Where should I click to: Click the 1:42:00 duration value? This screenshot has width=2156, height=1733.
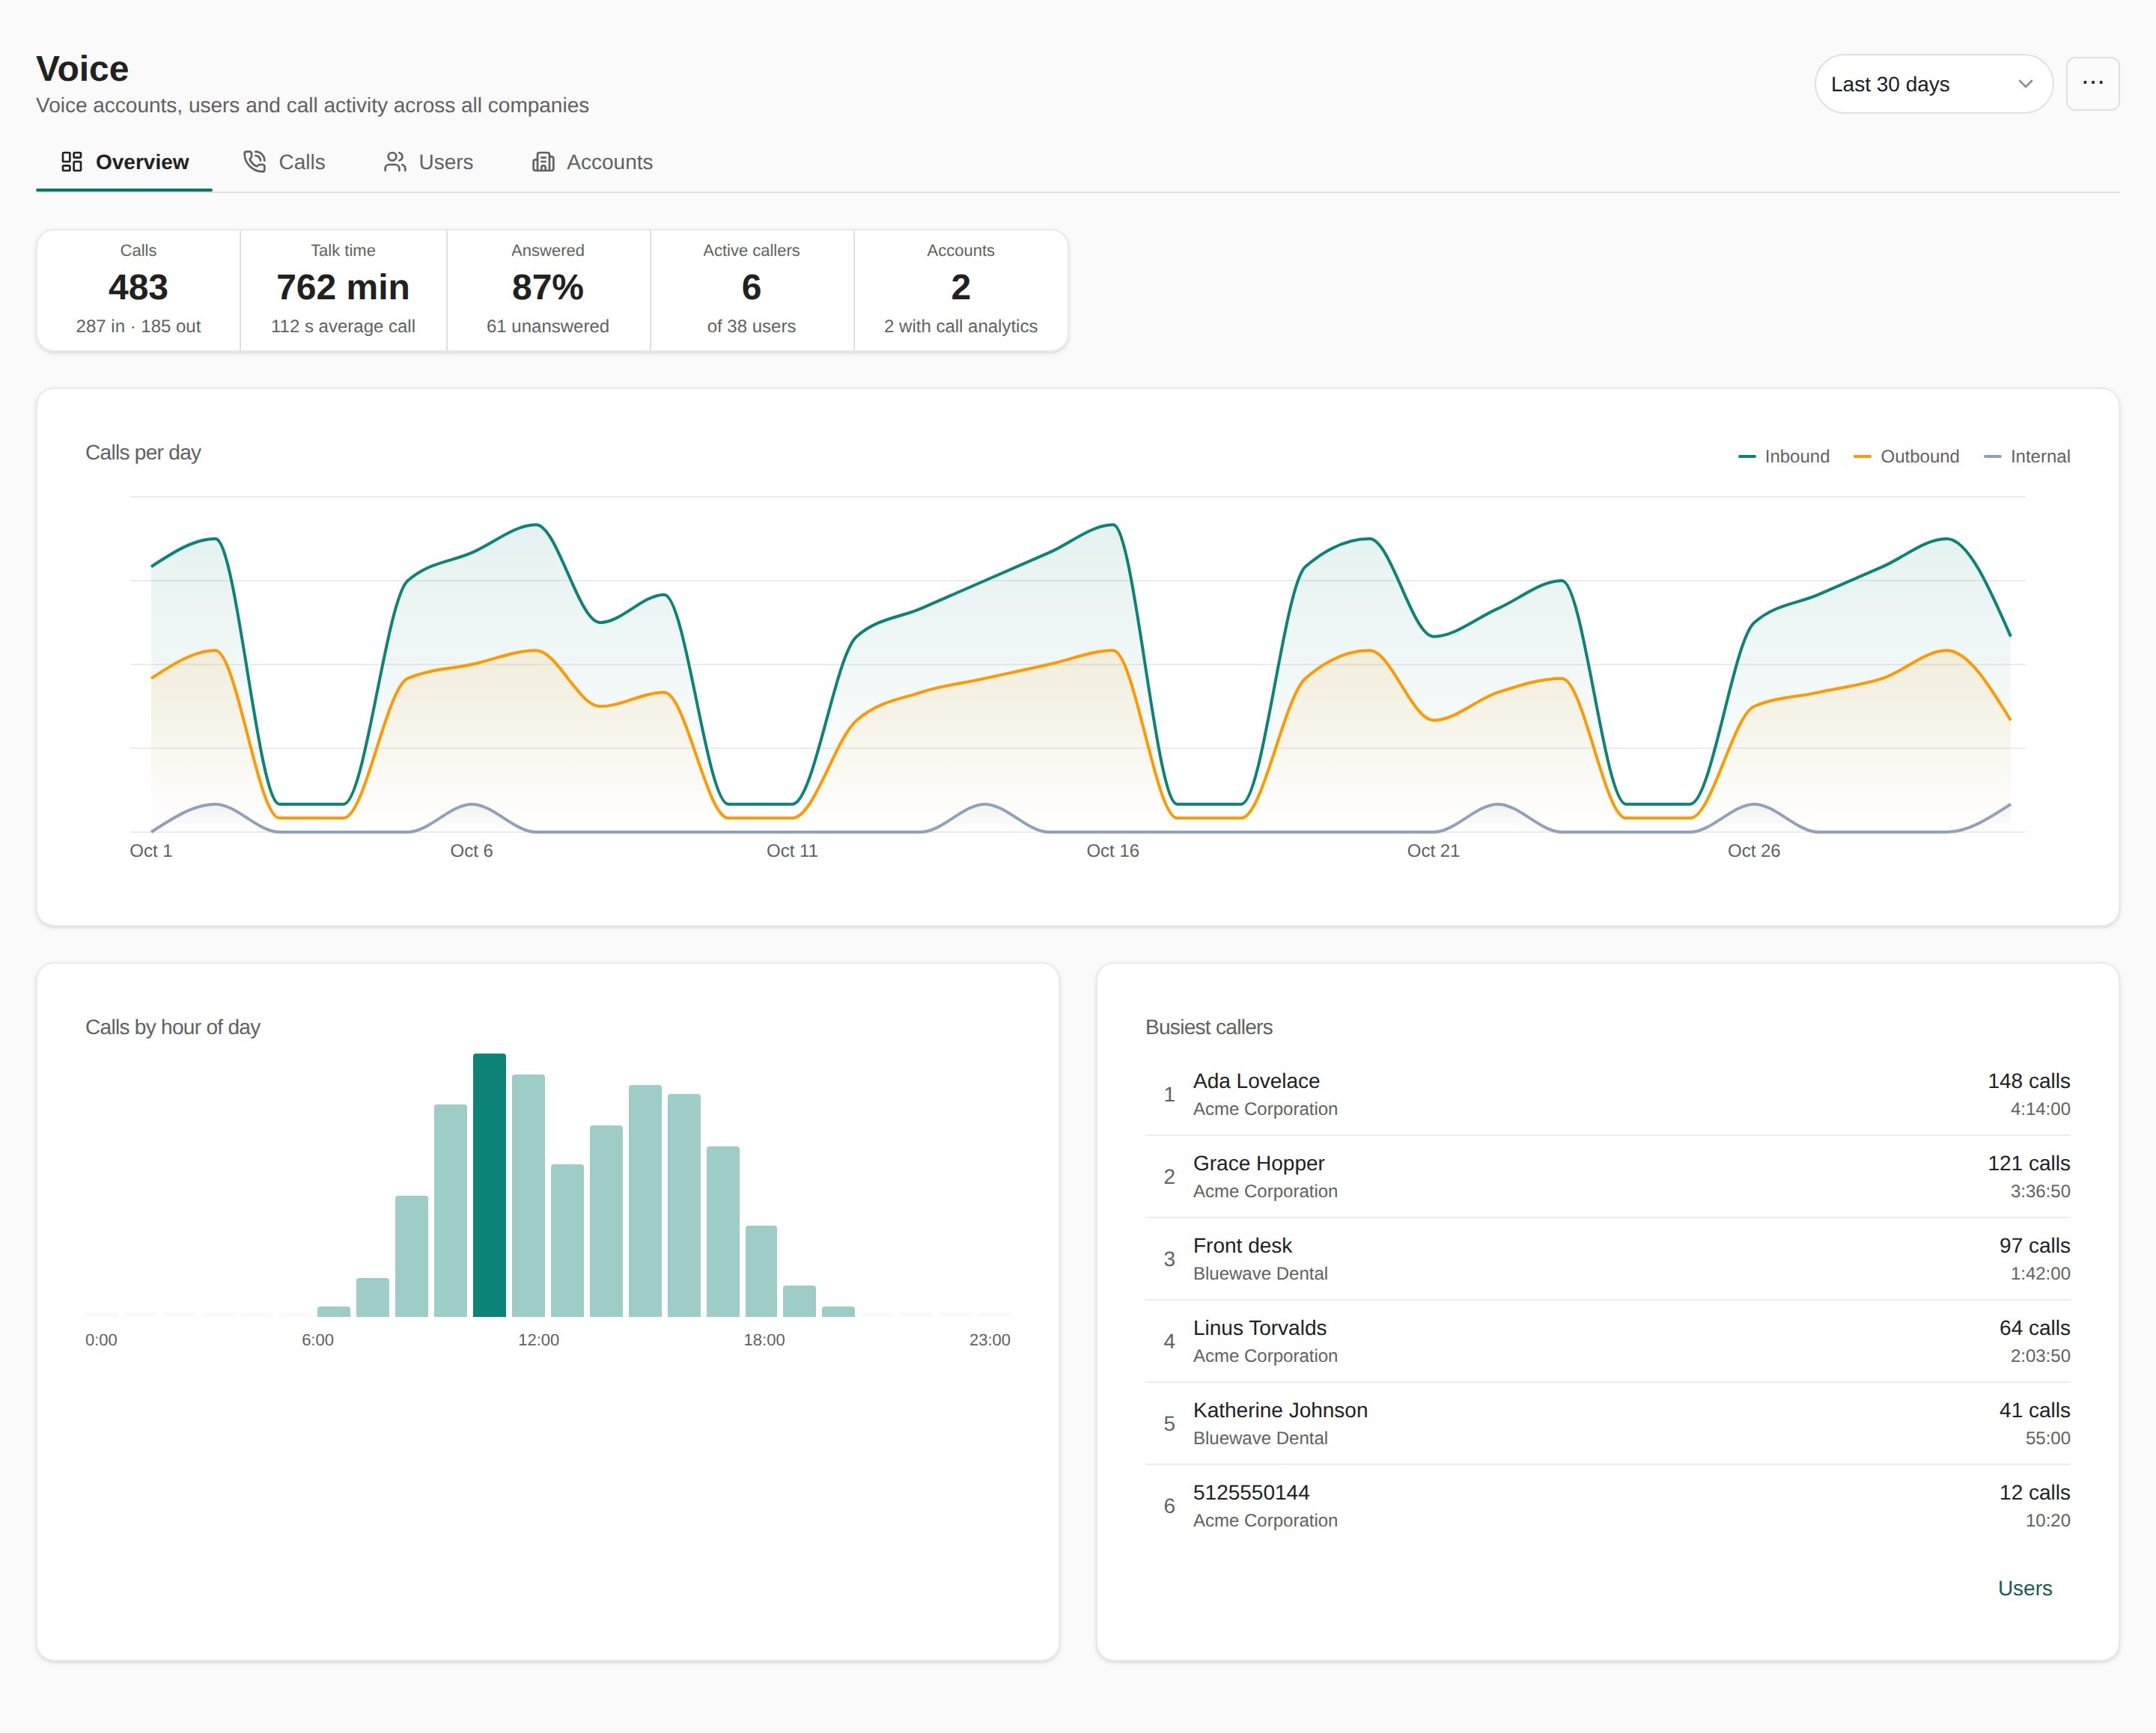pos(2040,1274)
